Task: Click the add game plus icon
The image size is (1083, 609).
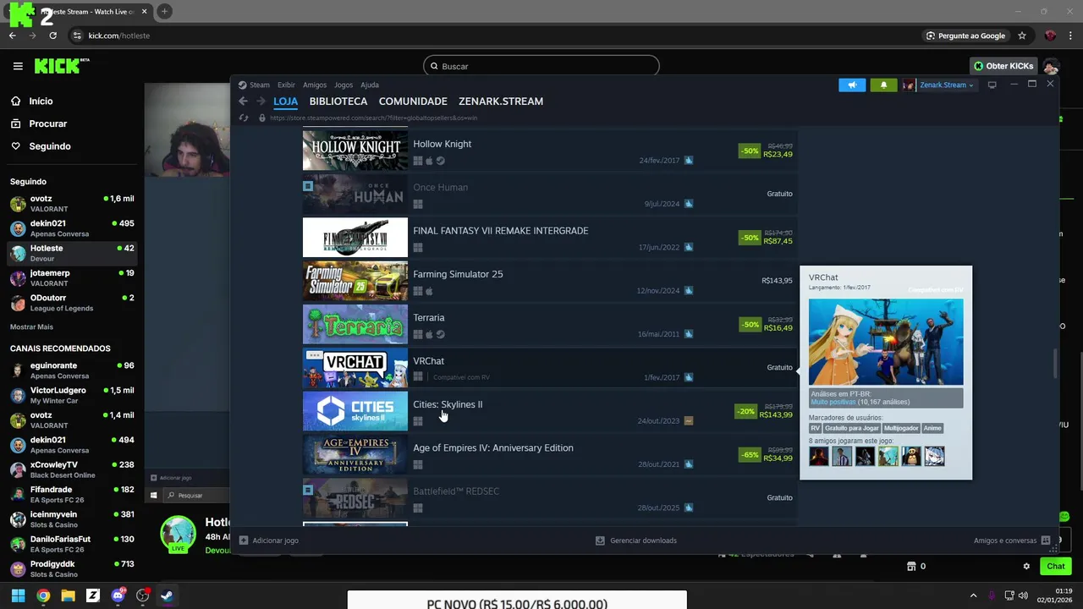Action: (x=244, y=540)
